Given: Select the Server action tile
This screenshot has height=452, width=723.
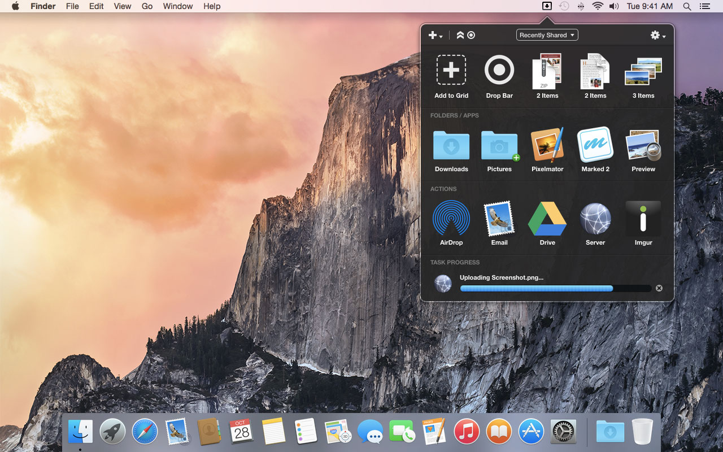Looking at the screenshot, I should (x=595, y=224).
